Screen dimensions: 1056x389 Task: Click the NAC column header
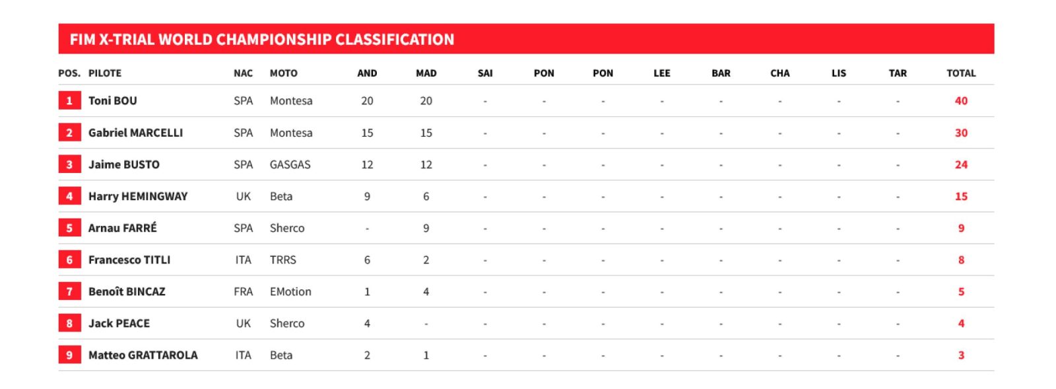(x=243, y=73)
